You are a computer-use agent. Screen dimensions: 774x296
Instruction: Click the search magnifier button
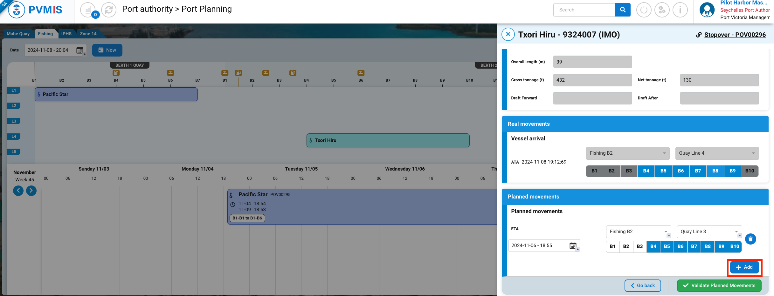point(623,10)
